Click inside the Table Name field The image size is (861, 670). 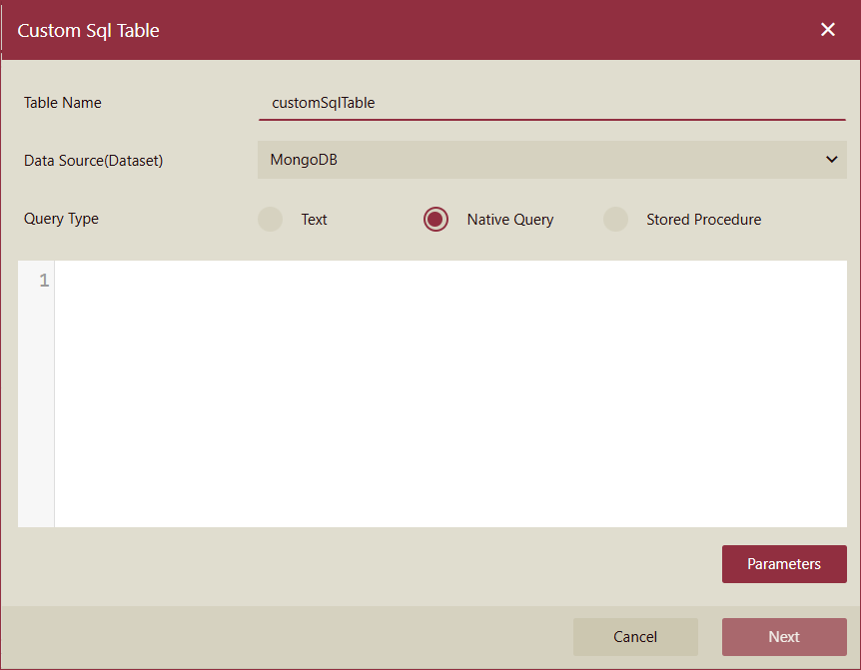tap(552, 103)
